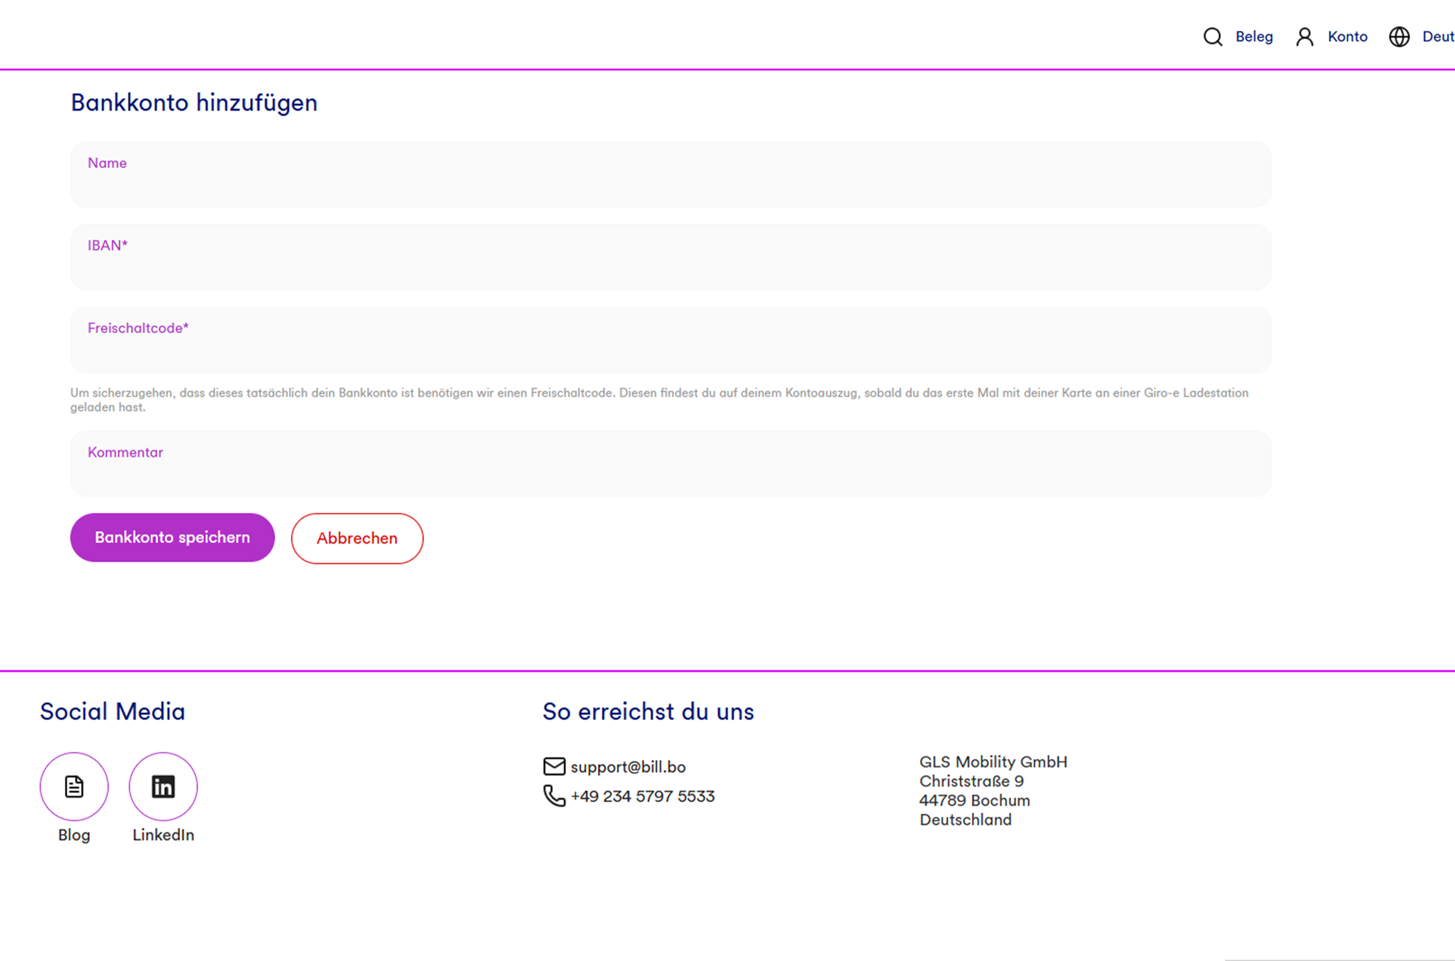Click the magnifier search icon next to Beleg
Screen dimensions: 1455x961
coord(1212,37)
